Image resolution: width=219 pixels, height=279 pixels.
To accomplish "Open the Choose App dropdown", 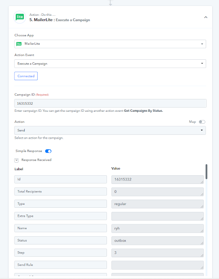I will 110,44.
